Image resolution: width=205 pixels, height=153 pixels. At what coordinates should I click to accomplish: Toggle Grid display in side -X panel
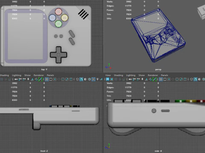point(161,79)
